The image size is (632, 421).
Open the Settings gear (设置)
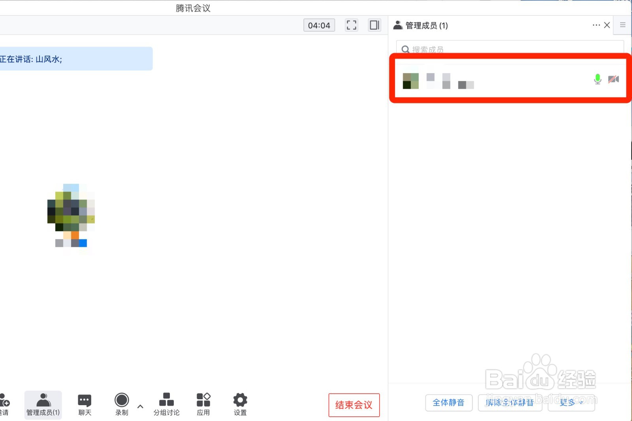240,404
